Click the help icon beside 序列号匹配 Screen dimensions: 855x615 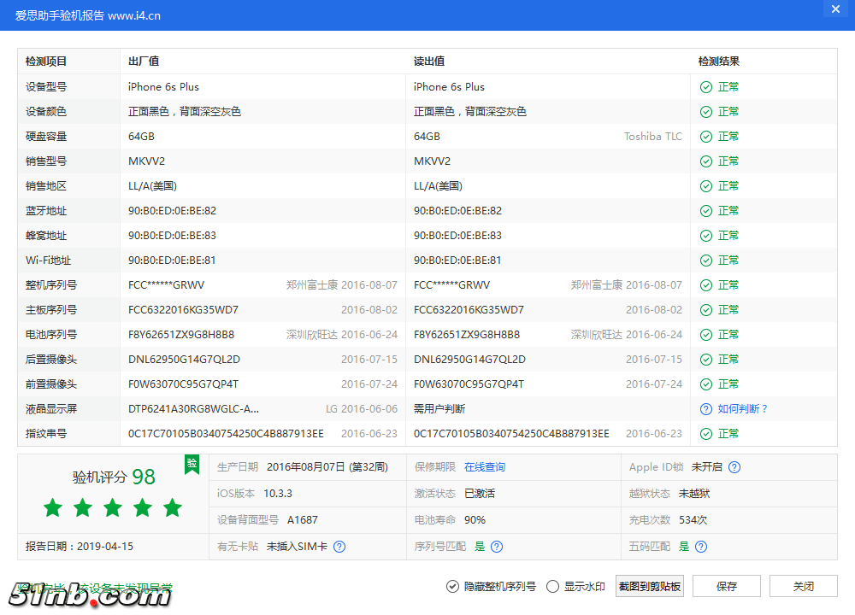pos(497,547)
